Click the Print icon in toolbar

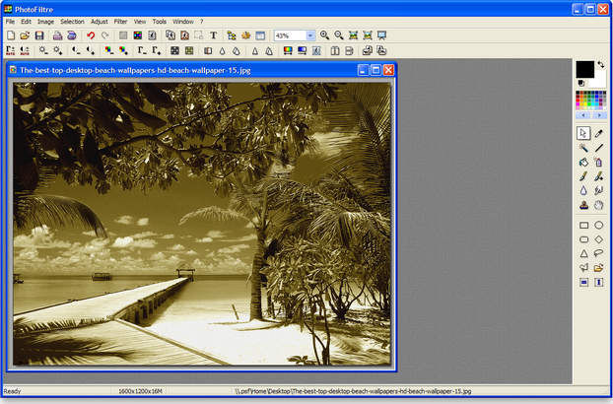(x=57, y=35)
